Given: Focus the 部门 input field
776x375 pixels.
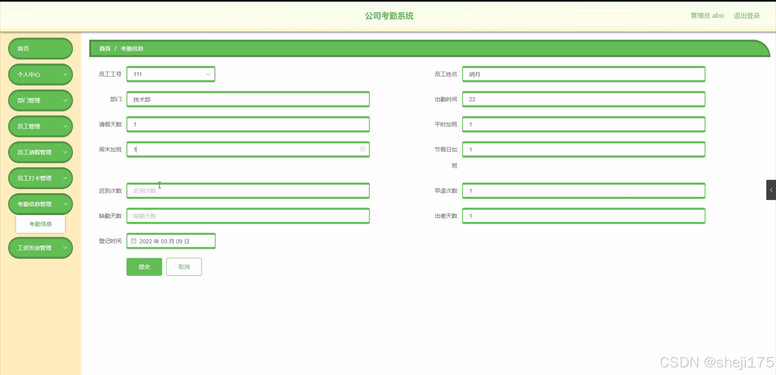Looking at the screenshot, I should pos(248,99).
